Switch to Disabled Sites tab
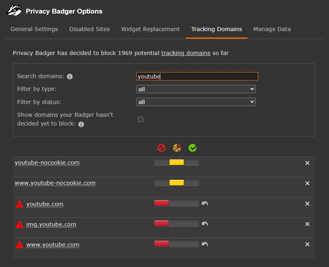The height and width of the screenshot is (267, 329). pos(90,29)
